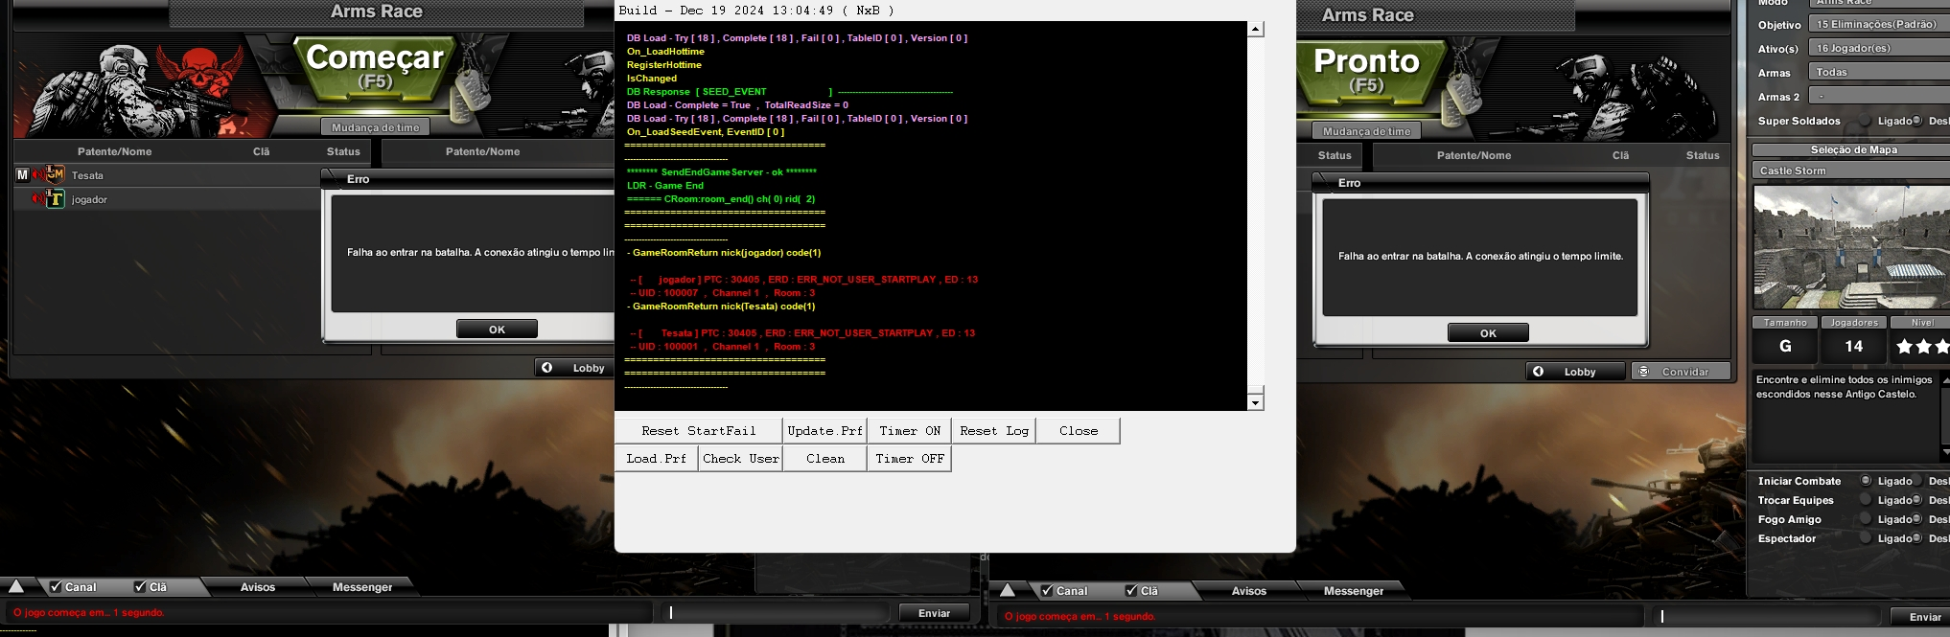This screenshot has width=1950, height=637.
Task: Click the Check User console button
Action: [741, 459]
